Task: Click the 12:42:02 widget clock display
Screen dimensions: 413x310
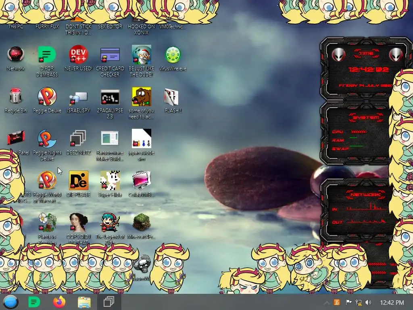Action: click(x=369, y=69)
